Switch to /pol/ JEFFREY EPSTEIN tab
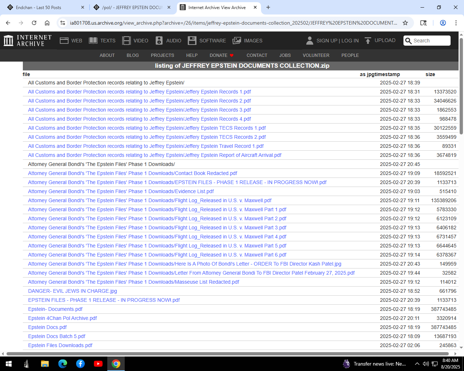 point(131,7)
